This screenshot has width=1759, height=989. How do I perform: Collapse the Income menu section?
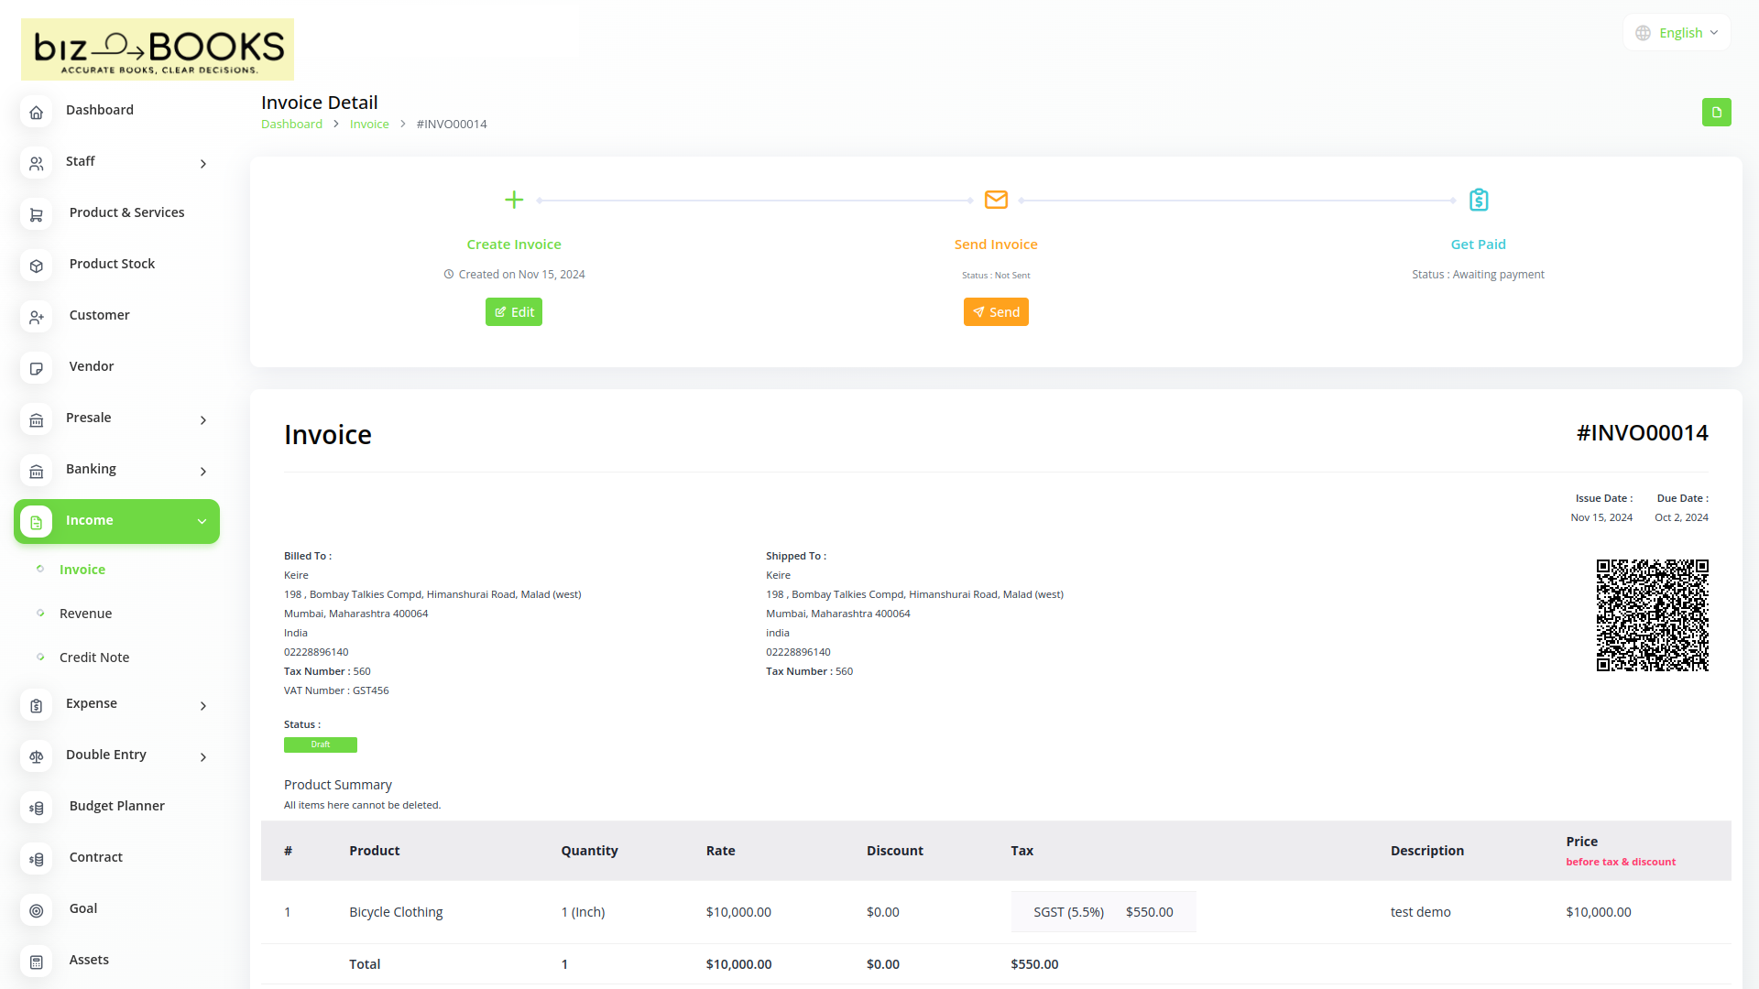[x=202, y=521]
